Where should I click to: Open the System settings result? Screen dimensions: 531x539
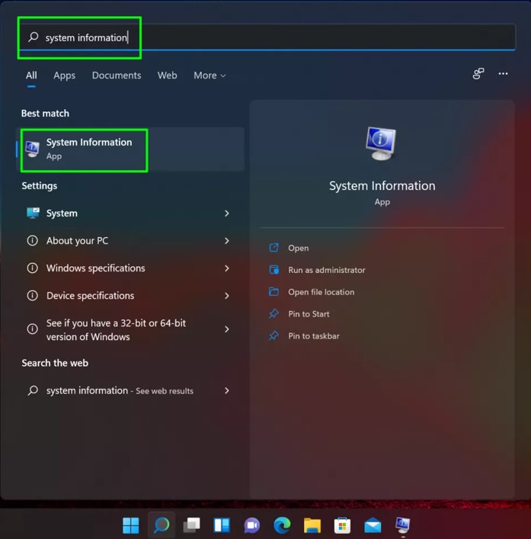coord(129,213)
